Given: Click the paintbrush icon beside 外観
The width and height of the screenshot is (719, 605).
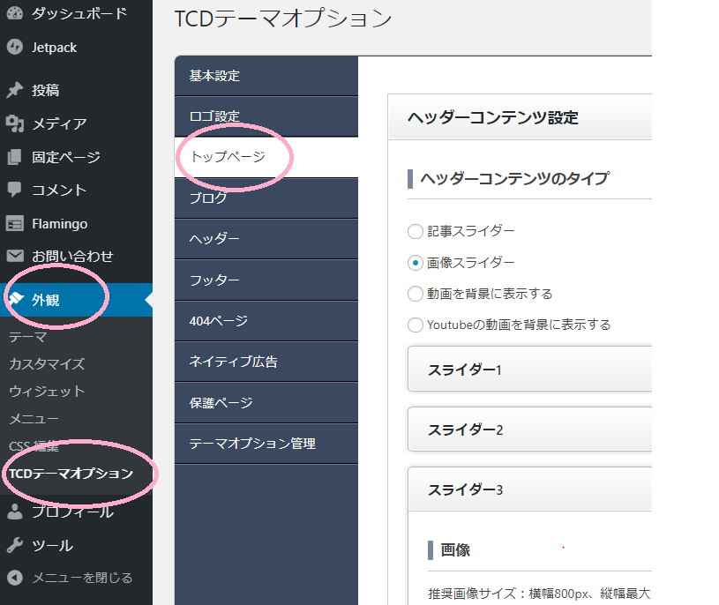Looking at the screenshot, I should click(16, 299).
